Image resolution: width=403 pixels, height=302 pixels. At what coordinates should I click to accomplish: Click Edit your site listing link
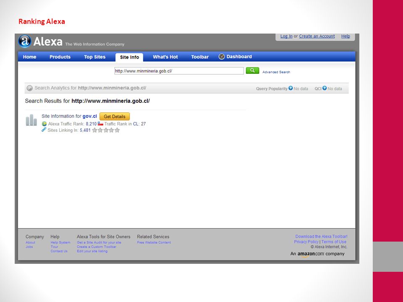tap(92, 251)
